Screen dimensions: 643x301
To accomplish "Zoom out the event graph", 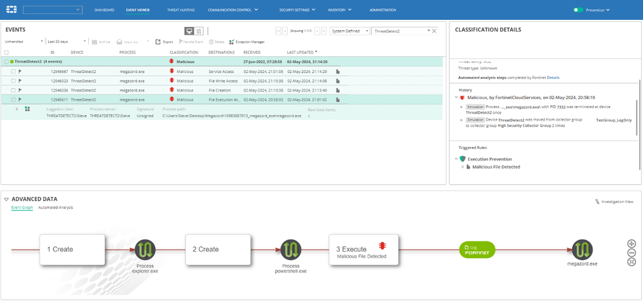I will click(631, 252).
